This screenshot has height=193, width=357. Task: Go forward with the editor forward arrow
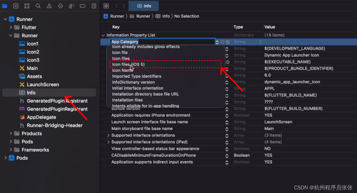(x=124, y=6)
